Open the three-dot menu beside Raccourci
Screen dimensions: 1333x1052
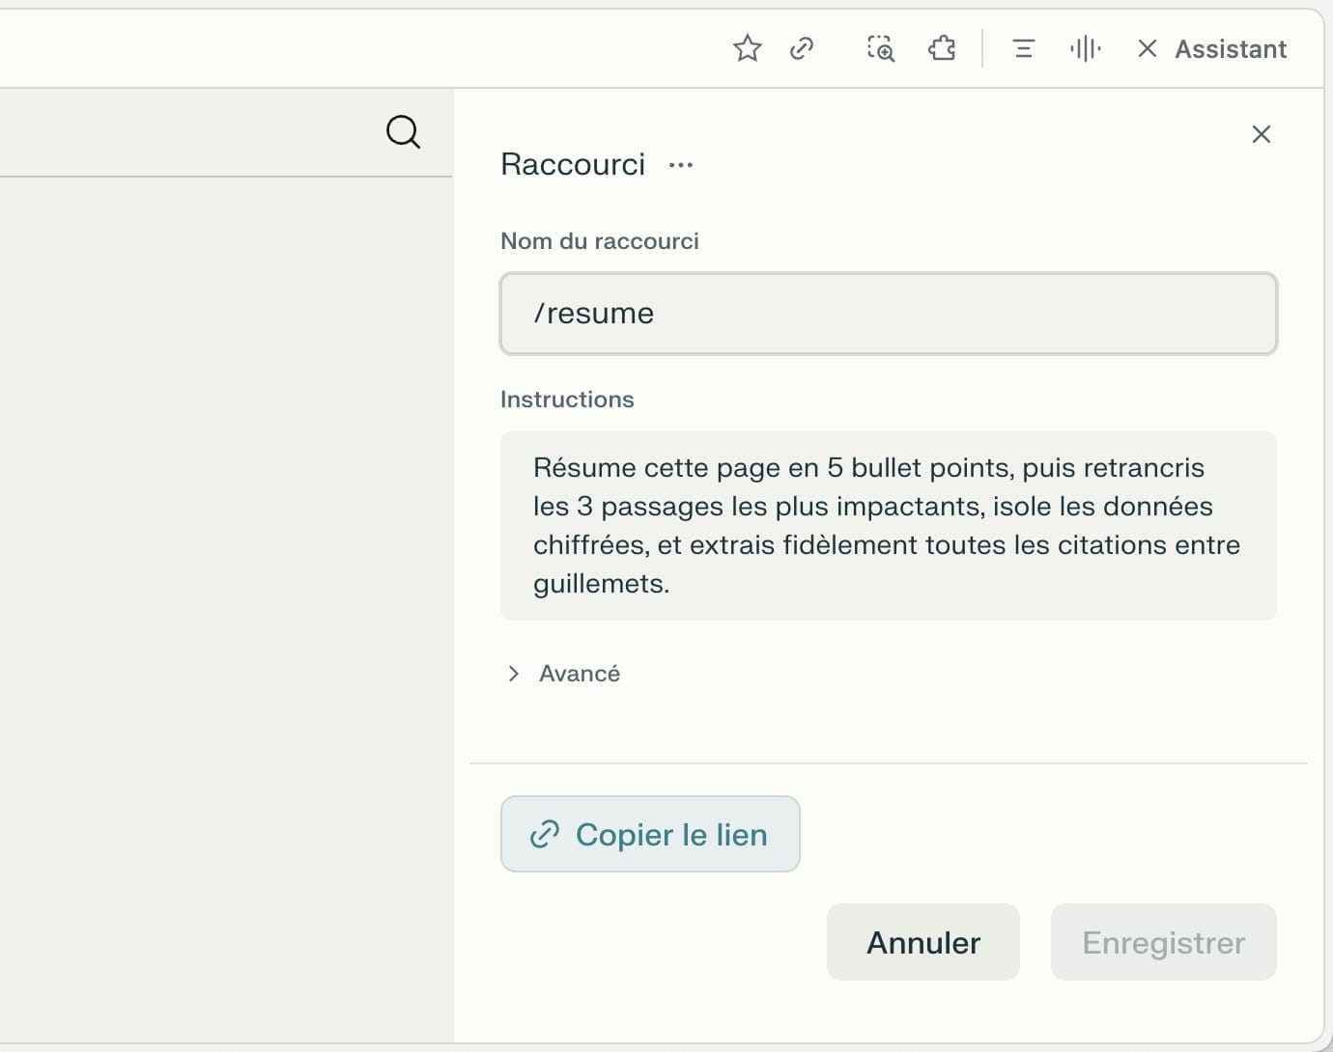(681, 165)
